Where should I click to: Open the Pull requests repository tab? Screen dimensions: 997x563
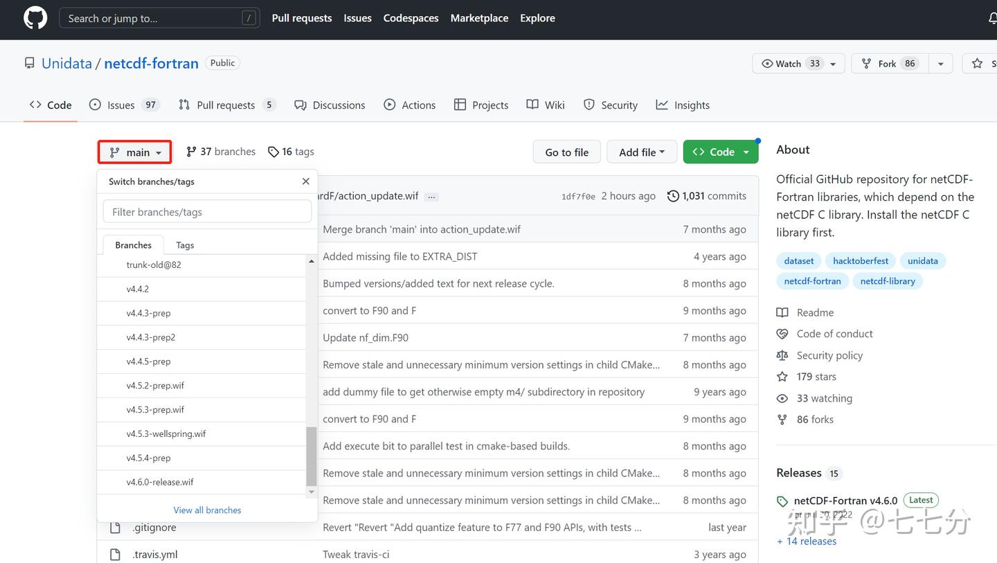click(x=227, y=105)
